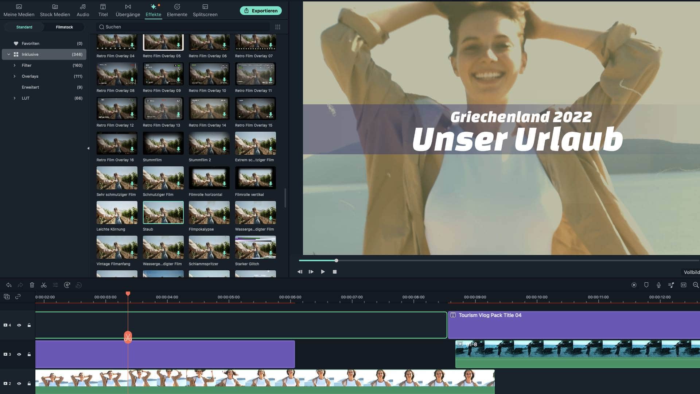Undo the last action

[x=9, y=285]
